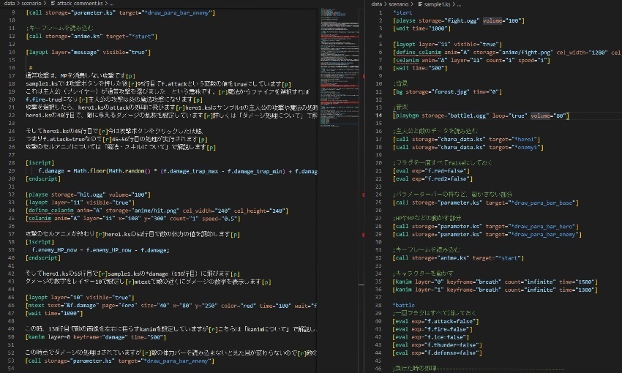Click the '*draw_para_bar_hero' call line
622x373 pixels.
(486, 226)
